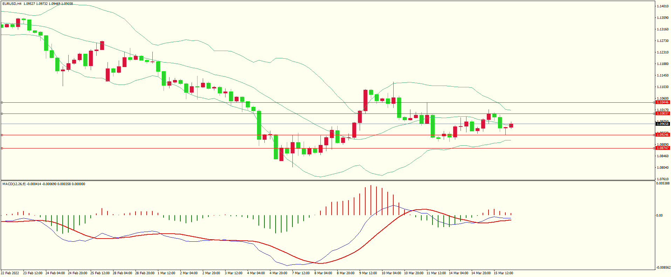The height and width of the screenshot is (277, 671).
Task: Click the 9 Mar 12:00 time label
Action: (x=368, y=273)
